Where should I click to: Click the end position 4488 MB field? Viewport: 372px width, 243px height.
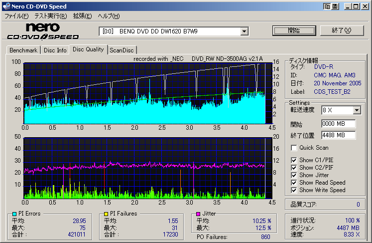pos(339,135)
